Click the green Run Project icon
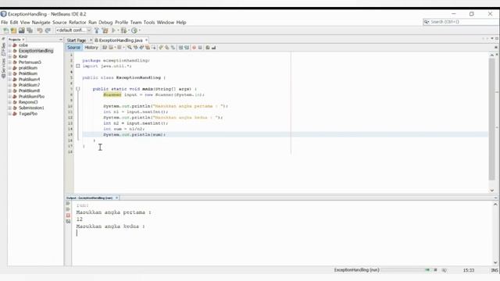 [x=113, y=30]
